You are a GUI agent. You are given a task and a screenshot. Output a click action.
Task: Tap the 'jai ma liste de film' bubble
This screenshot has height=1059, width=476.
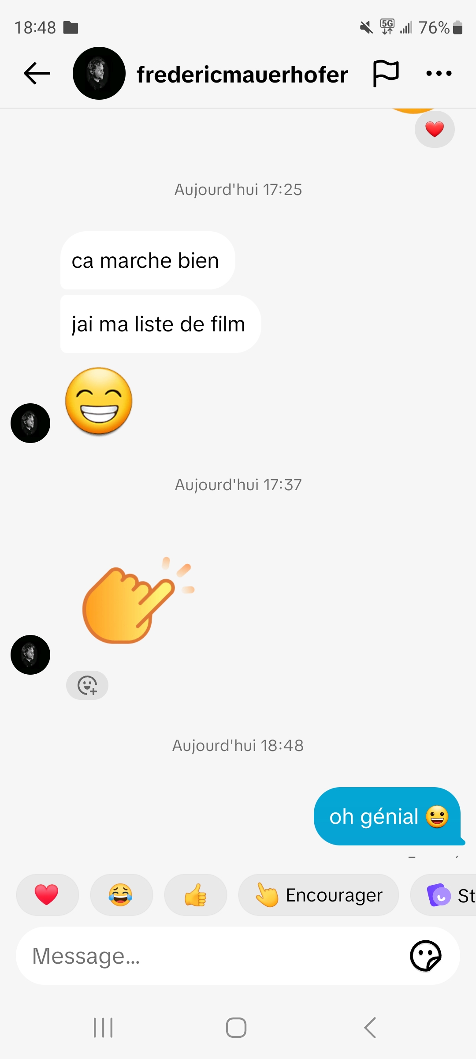(x=160, y=324)
